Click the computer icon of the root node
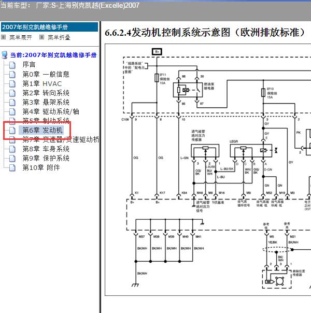311x313 pixels. point(5,55)
